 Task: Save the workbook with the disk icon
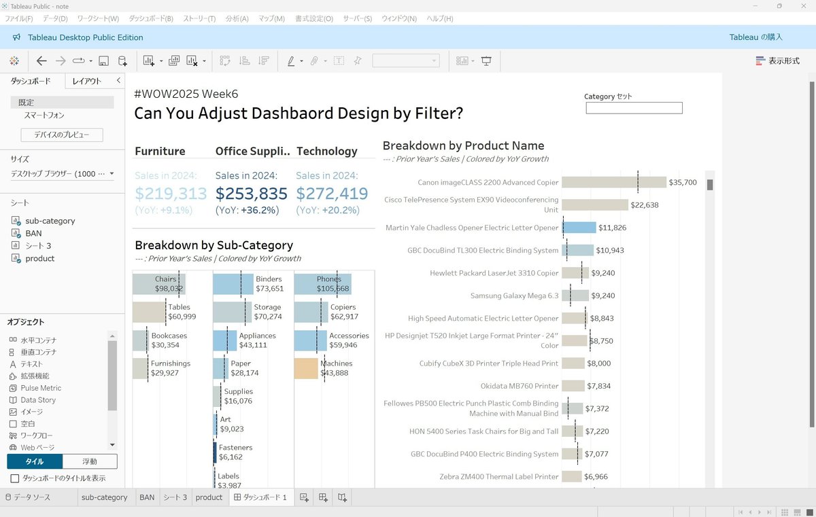pyautogui.click(x=104, y=61)
